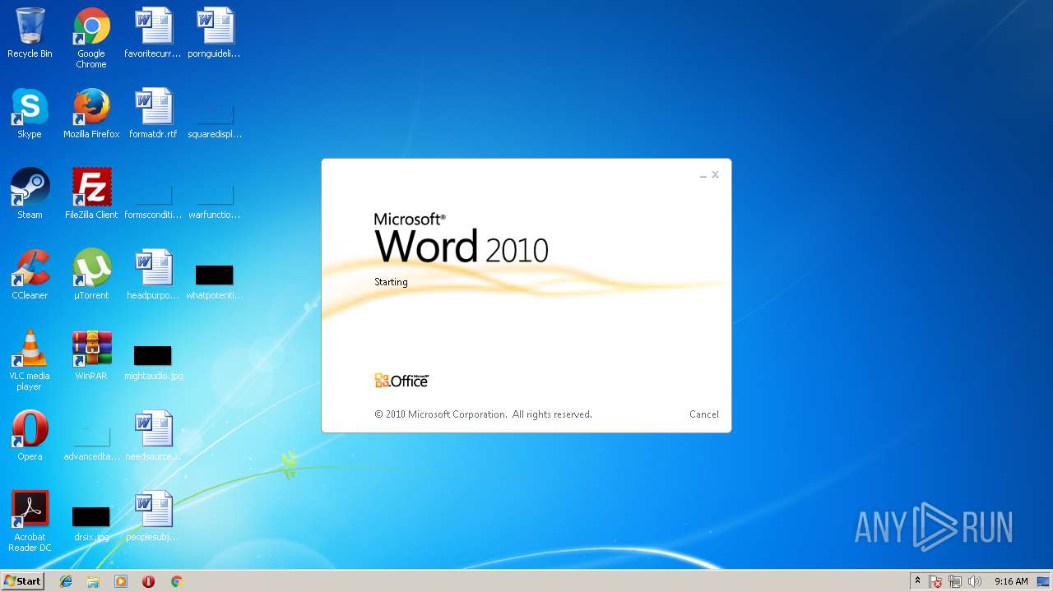Image resolution: width=1053 pixels, height=592 pixels.
Task: Open Skype desktop shortcut
Action: (30, 114)
